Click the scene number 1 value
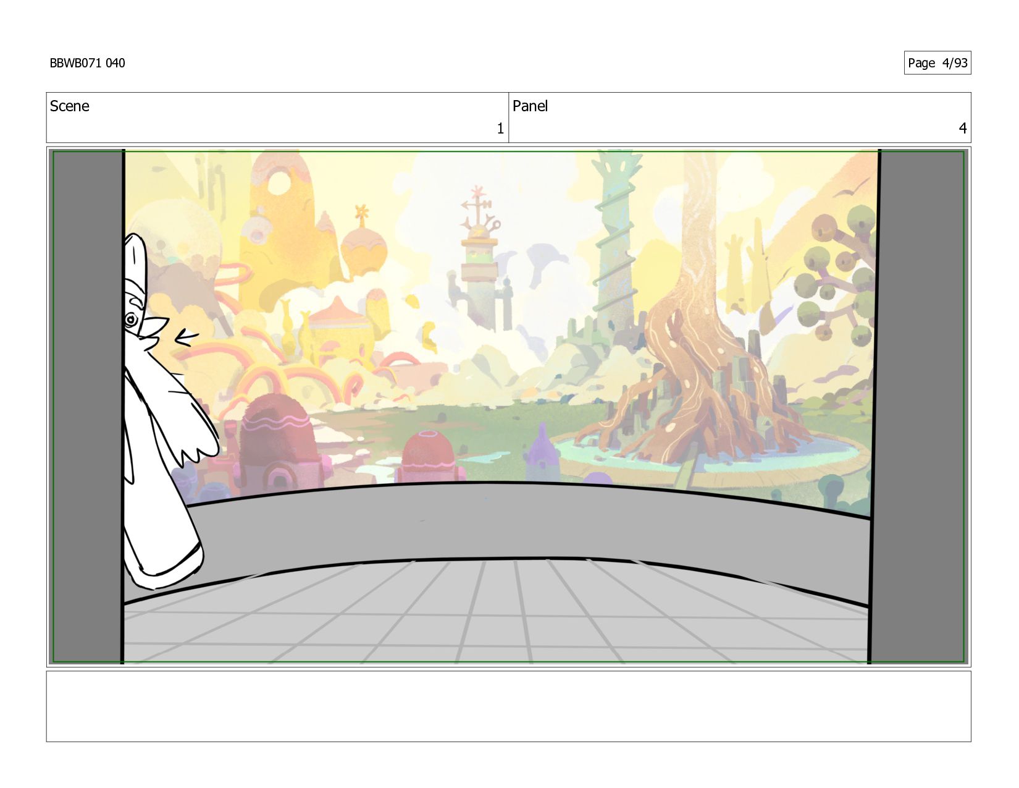Screen dimensions: 1019x788 500,129
